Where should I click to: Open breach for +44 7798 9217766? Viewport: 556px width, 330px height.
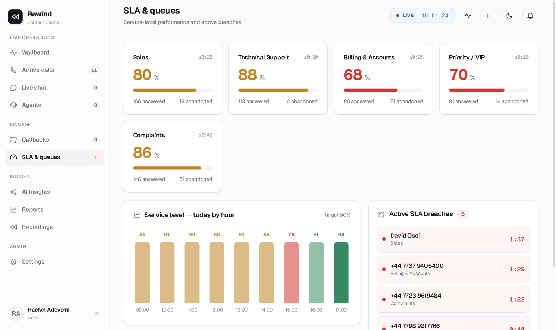(x=453, y=323)
